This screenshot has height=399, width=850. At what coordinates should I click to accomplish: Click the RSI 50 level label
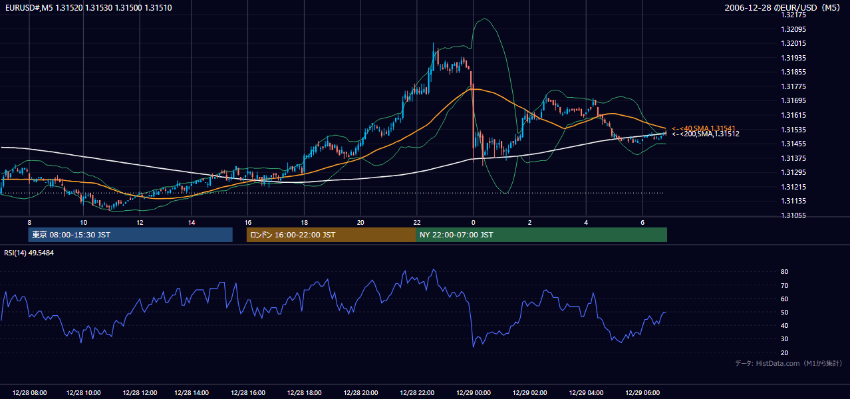pos(784,312)
